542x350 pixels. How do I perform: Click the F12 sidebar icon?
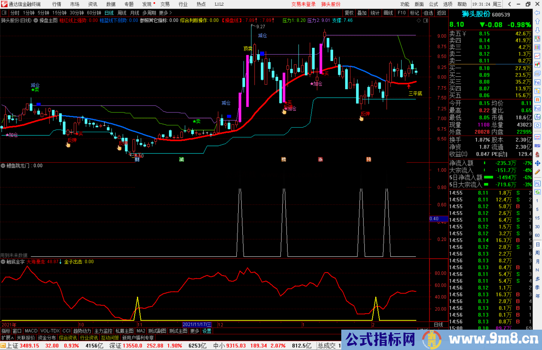coord(537,108)
